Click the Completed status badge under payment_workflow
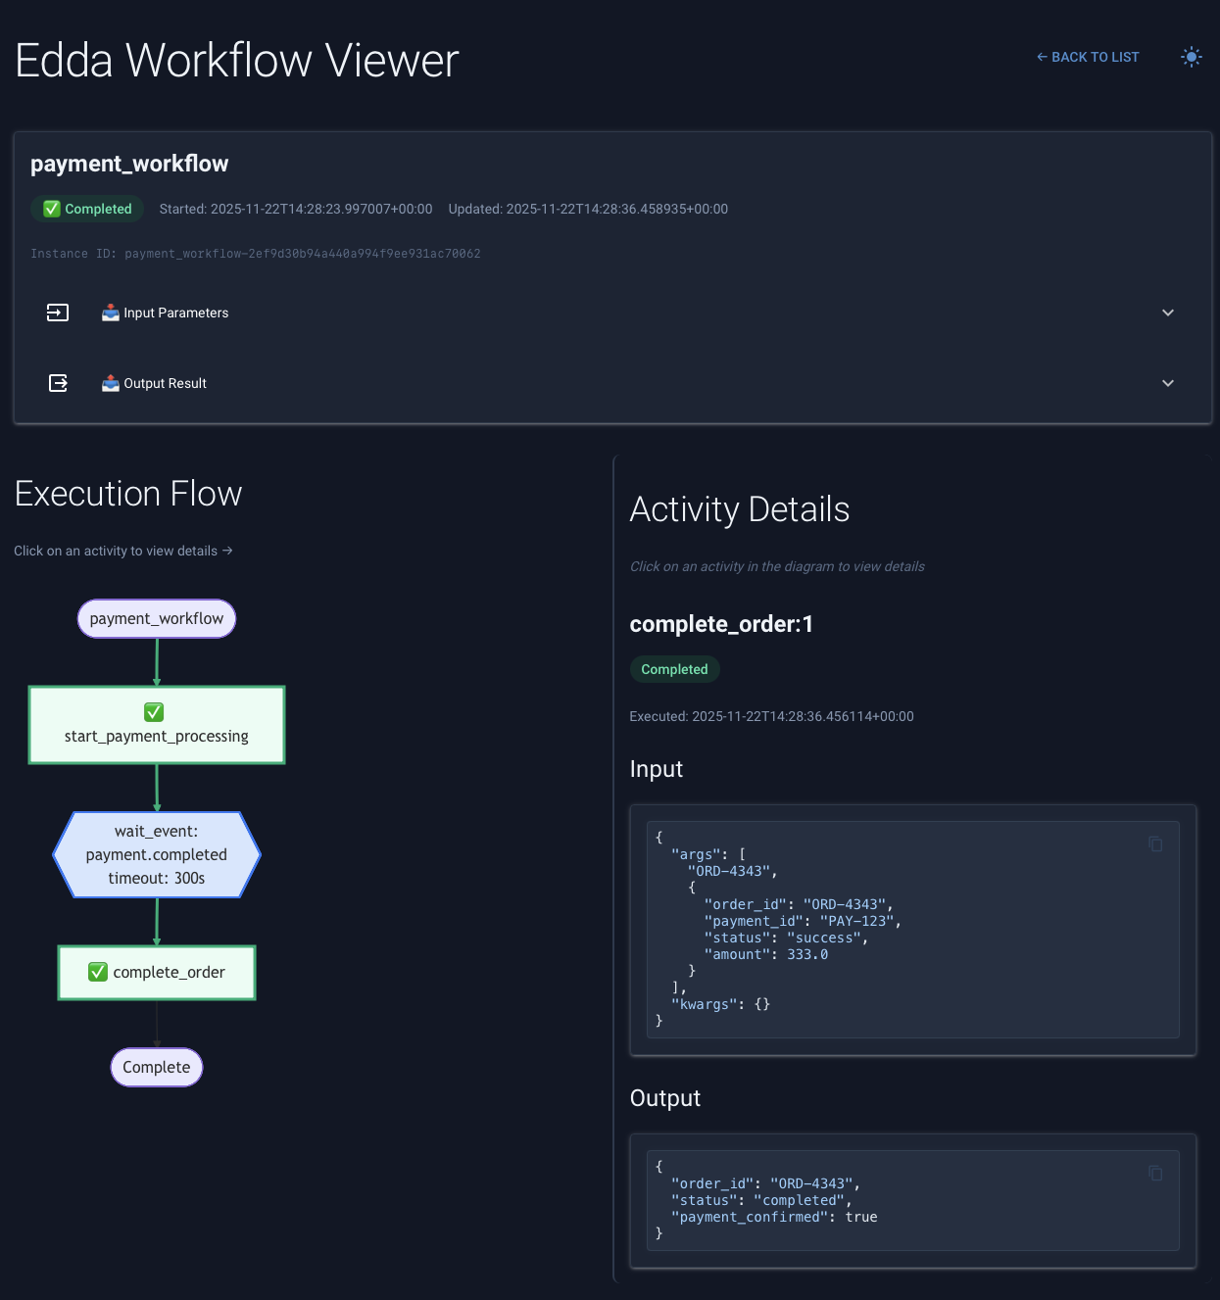Viewport: 1220px width, 1300px height. click(x=86, y=209)
